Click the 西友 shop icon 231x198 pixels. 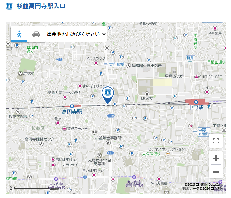[x=58, y=123]
